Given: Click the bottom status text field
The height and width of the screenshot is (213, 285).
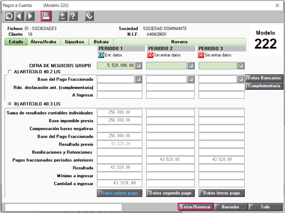Looking at the screenshot, I should coord(63,207).
